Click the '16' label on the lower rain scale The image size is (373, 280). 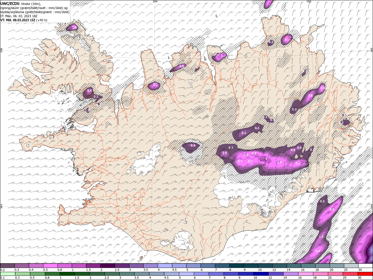click(x=299, y=278)
